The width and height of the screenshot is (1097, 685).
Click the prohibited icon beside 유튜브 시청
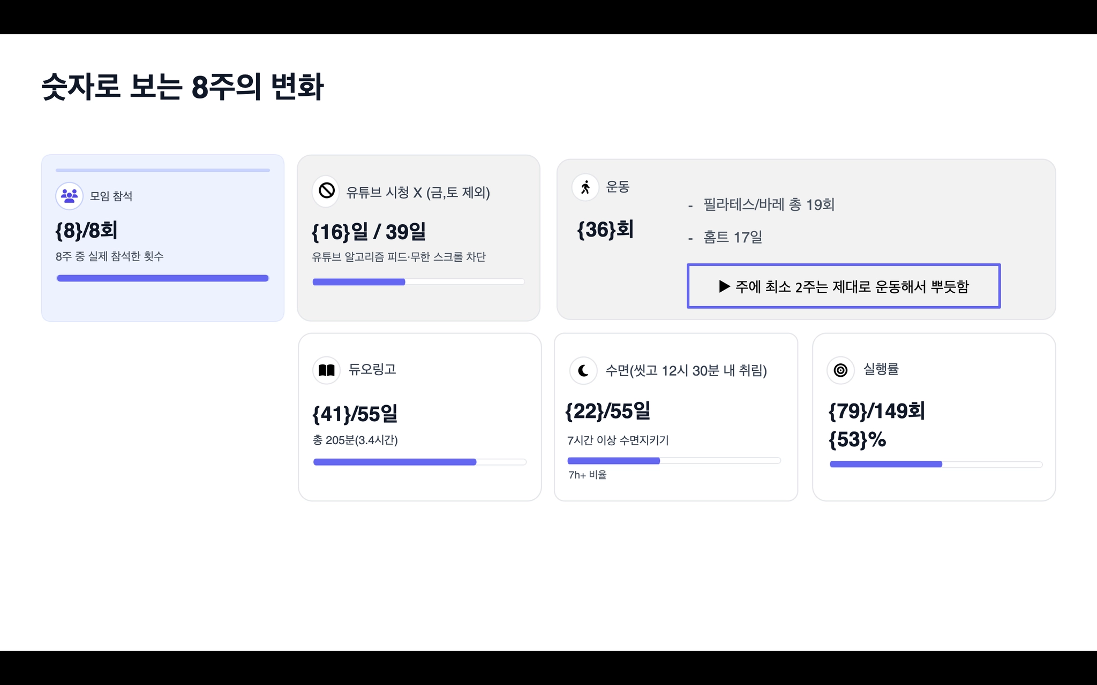click(x=326, y=191)
